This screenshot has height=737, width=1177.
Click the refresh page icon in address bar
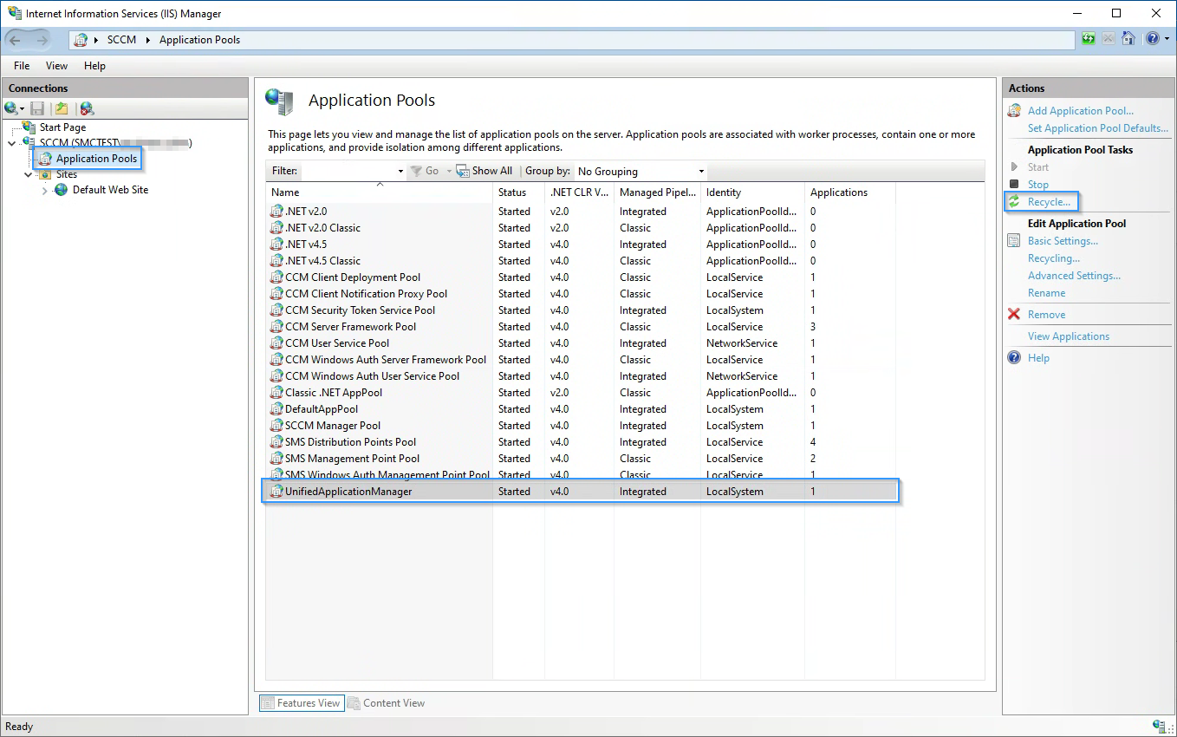[1089, 39]
